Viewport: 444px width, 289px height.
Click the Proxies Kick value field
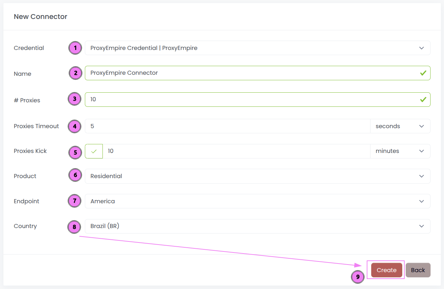236,151
